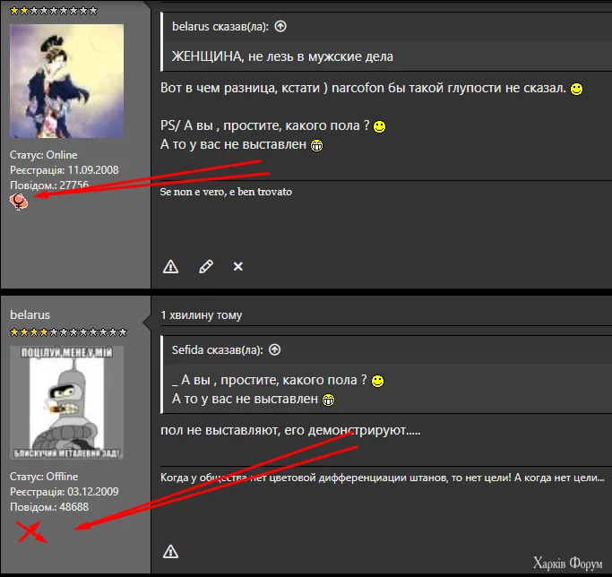Click the quoted text 'ЖЕНЩИНА, не лезь в мужские дела'
Screen dimensions: 612x577
(x=282, y=56)
